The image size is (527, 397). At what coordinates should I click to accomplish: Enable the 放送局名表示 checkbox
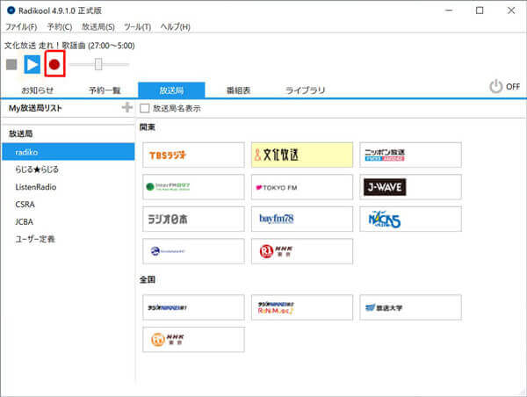[x=146, y=108]
